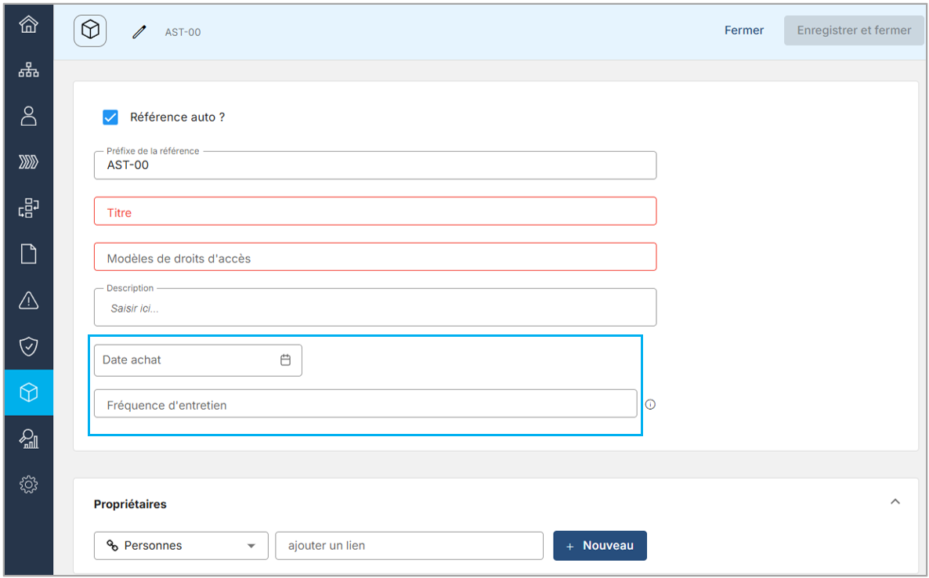Click the pencil edit icon in header
This screenshot has height=578, width=929.
point(139,32)
